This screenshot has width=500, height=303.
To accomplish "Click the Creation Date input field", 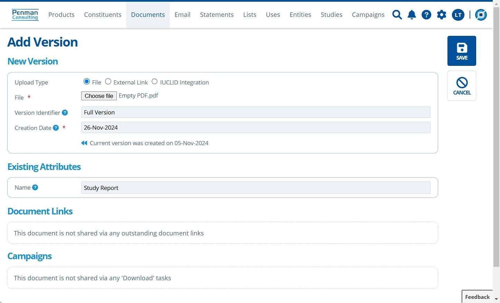I will (256, 128).
